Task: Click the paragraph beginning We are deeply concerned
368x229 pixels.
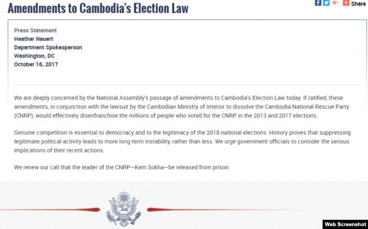Action: [x=182, y=107]
